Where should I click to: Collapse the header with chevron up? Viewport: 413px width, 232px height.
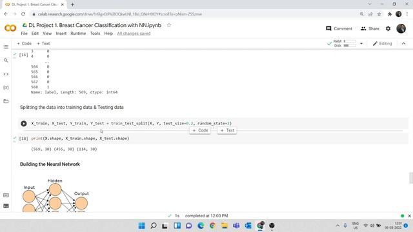coord(403,43)
